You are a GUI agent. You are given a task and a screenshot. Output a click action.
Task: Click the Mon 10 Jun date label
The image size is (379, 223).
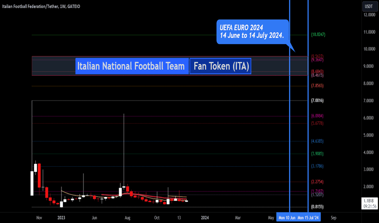click(287, 218)
